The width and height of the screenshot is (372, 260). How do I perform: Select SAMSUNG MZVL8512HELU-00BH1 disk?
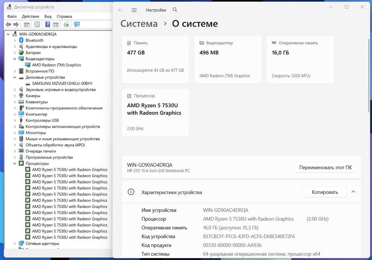click(x=62, y=83)
